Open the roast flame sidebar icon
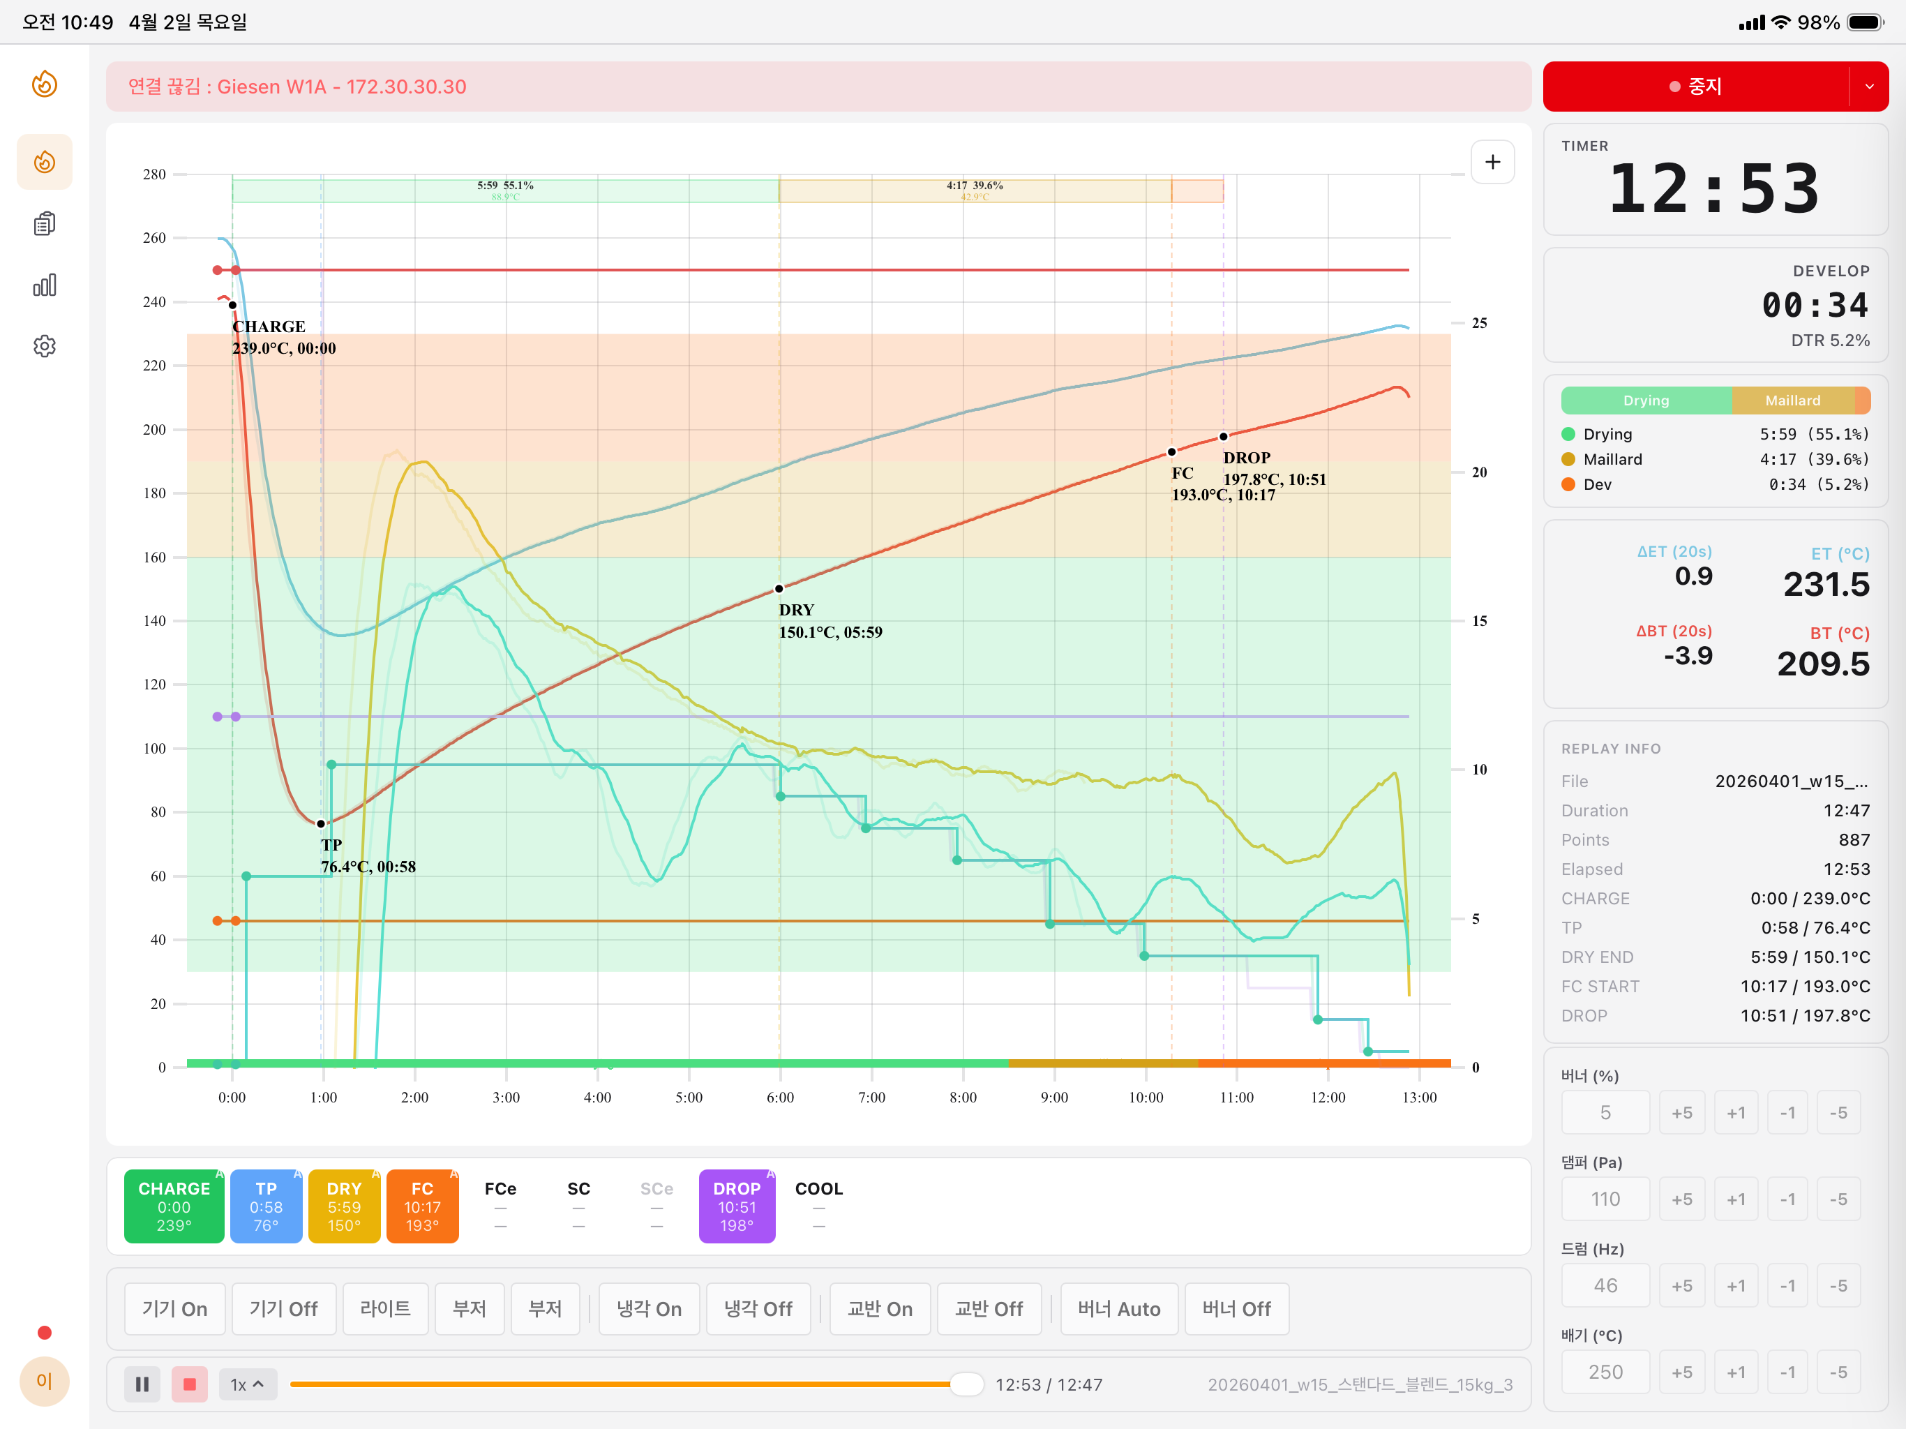Viewport: 1906px width, 1429px height. pos(45,162)
